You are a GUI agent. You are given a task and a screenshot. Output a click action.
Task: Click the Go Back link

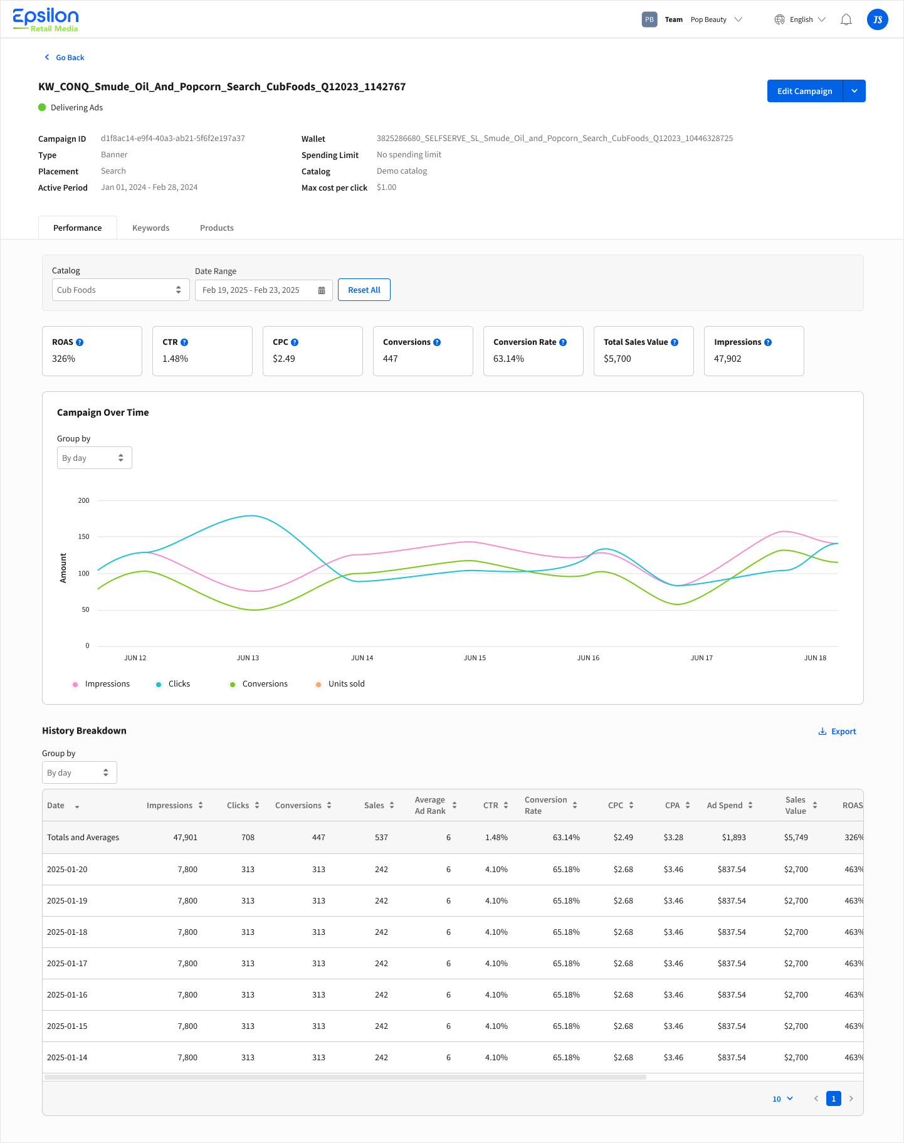[x=64, y=58]
